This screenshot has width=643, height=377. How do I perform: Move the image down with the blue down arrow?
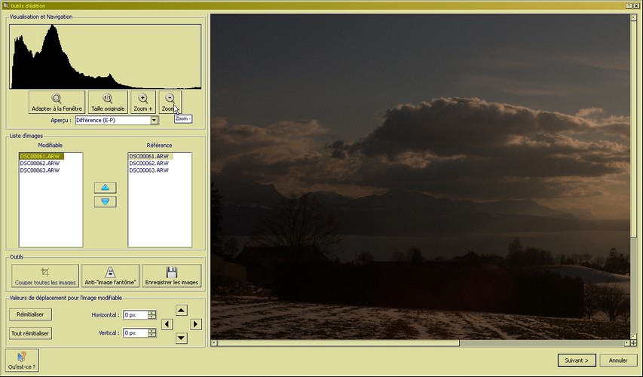[105, 201]
